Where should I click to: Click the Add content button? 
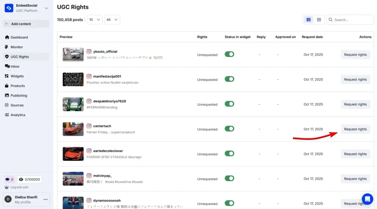[x=26, y=24]
